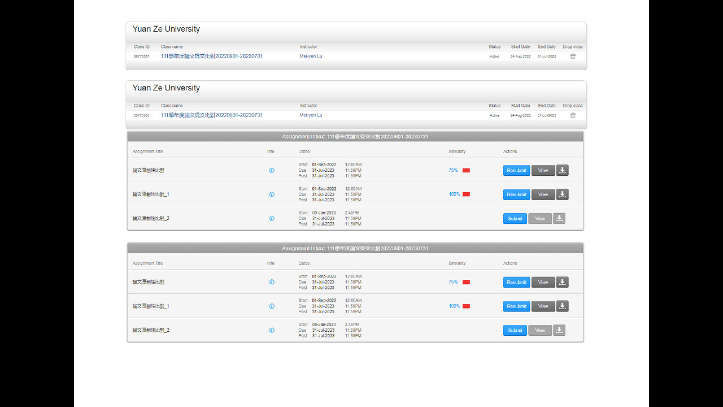723x407 pixels.
Task: Click the 'Assignment Title' header in lower inbox
Action: coord(148,263)
